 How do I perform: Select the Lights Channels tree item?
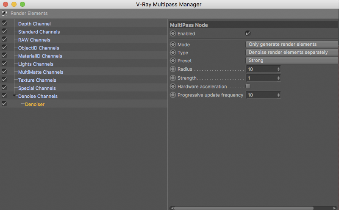(x=36, y=64)
